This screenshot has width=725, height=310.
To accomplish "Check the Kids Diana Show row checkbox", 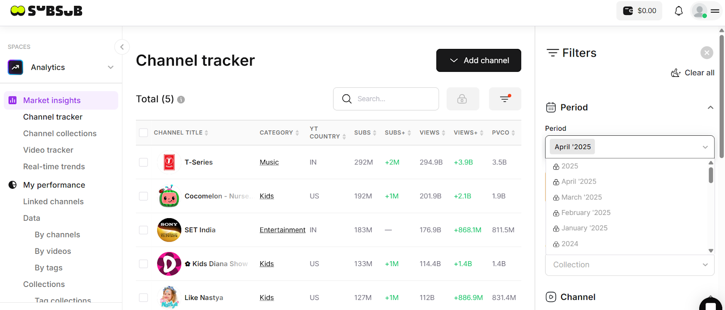I will point(144,264).
